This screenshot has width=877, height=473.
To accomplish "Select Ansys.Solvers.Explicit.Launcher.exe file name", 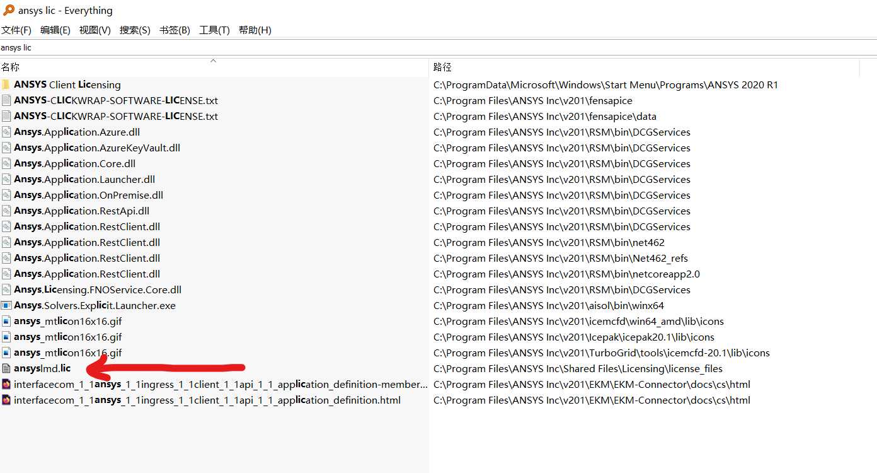I will (95, 305).
